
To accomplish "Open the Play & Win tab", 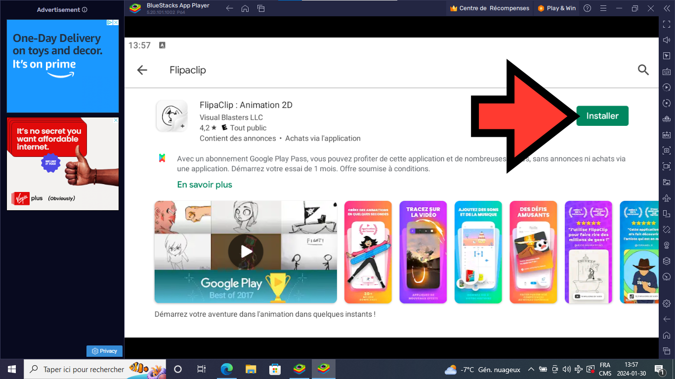I will [556, 8].
